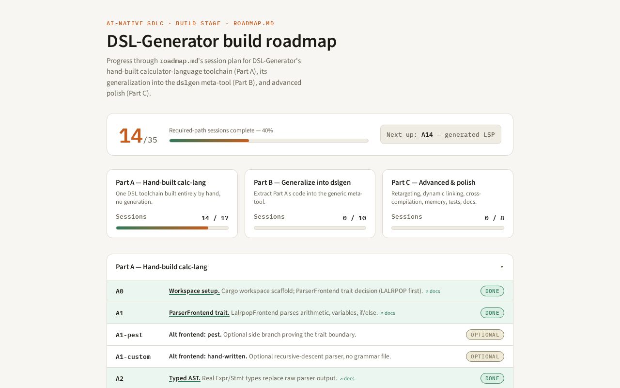The width and height of the screenshot is (620, 388).
Task: Click the DONE badge on row A2
Action: point(492,378)
